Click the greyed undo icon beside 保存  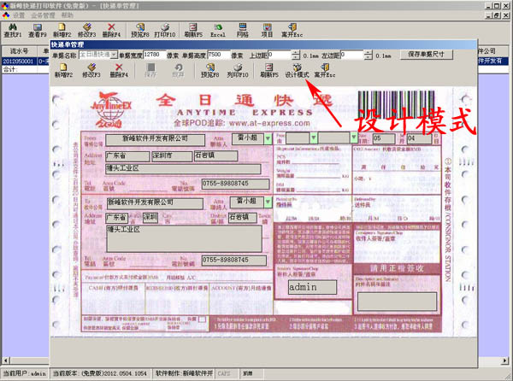(x=179, y=71)
